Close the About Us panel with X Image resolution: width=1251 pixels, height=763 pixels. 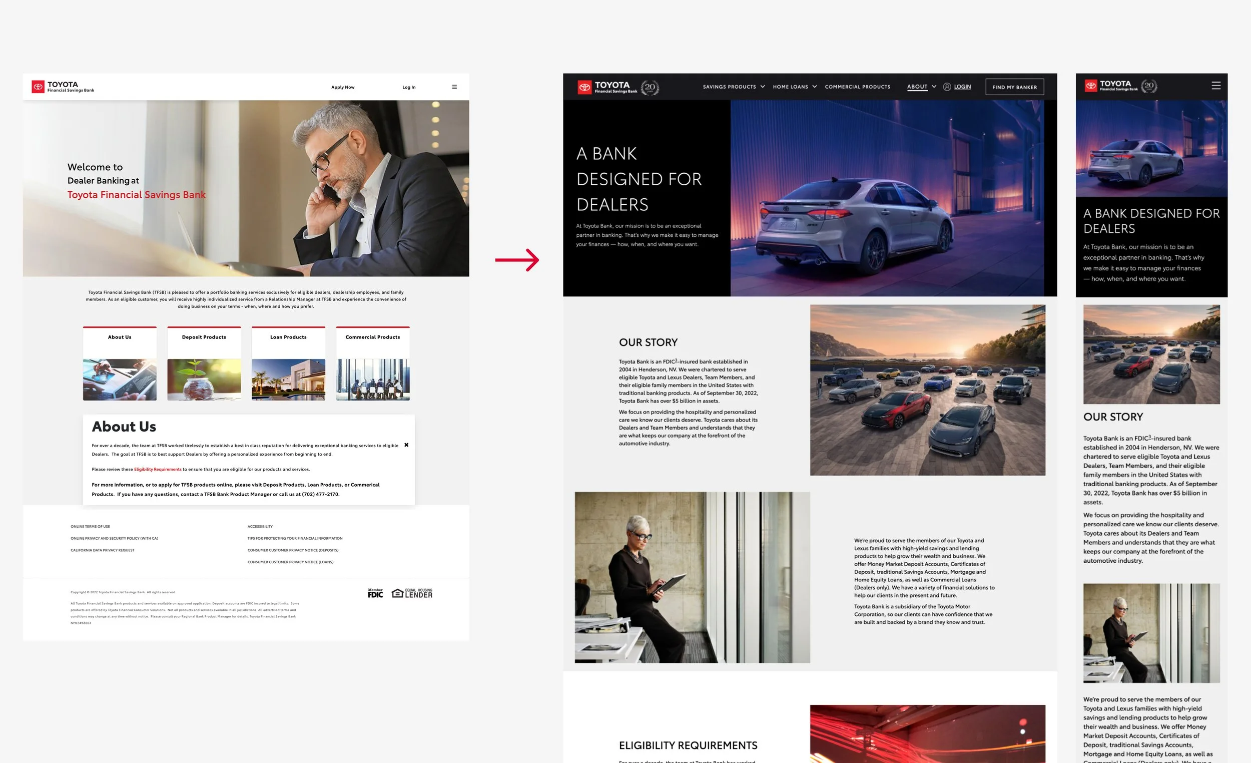tap(406, 445)
